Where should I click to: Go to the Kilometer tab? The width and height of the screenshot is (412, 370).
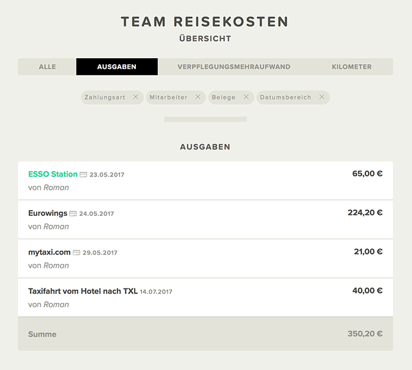(351, 66)
